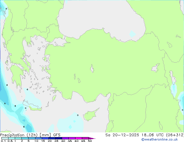Click the legend swatch between 5 and 10
The width and height of the screenshot is (184, 142).
click(x=32, y=138)
